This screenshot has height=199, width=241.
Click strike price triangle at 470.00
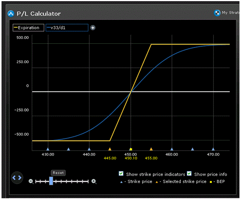pos(213,150)
